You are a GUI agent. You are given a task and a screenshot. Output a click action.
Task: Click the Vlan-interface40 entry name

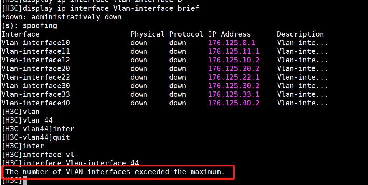coord(36,103)
